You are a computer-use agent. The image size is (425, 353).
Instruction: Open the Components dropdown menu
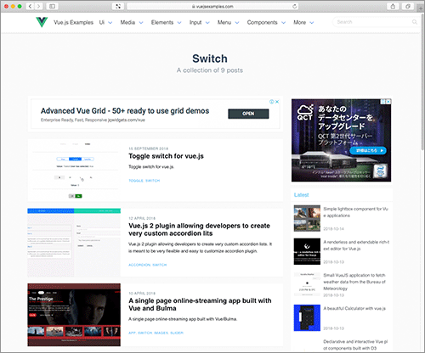(x=266, y=22)
